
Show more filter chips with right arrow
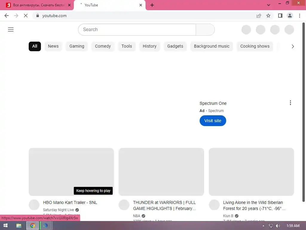pos(293,46)
